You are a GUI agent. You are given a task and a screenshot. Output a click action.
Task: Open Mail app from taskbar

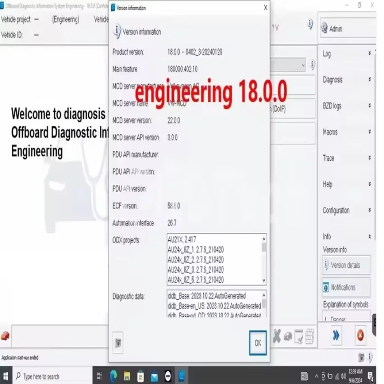coord(155,376)
